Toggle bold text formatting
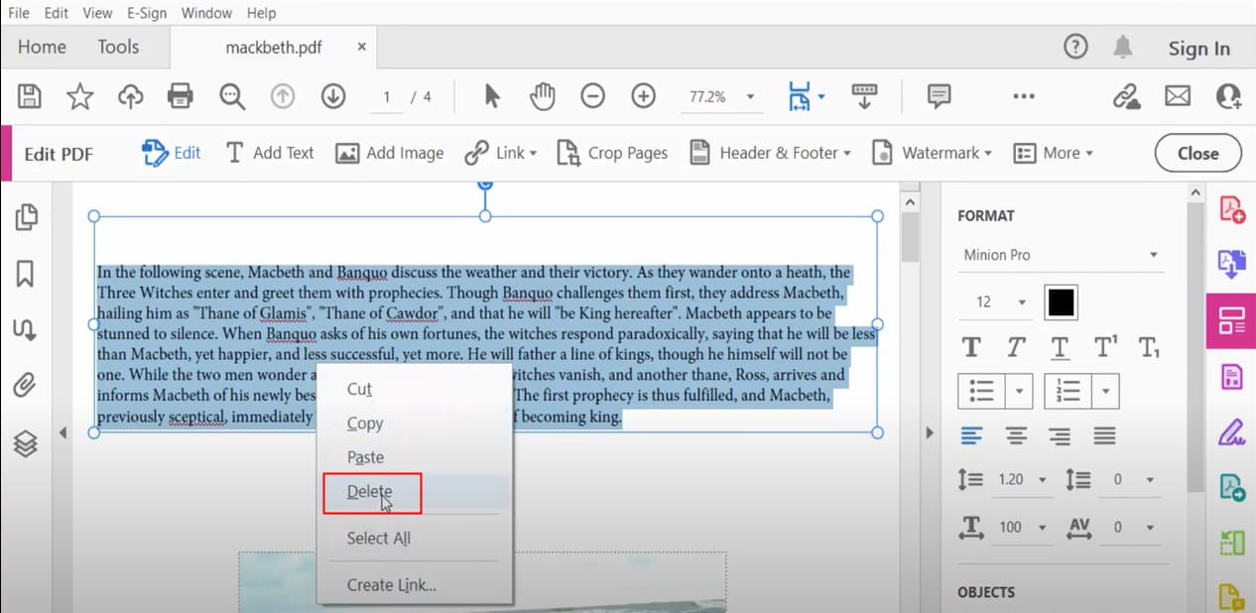1256x613 pixels. (971, 347)
